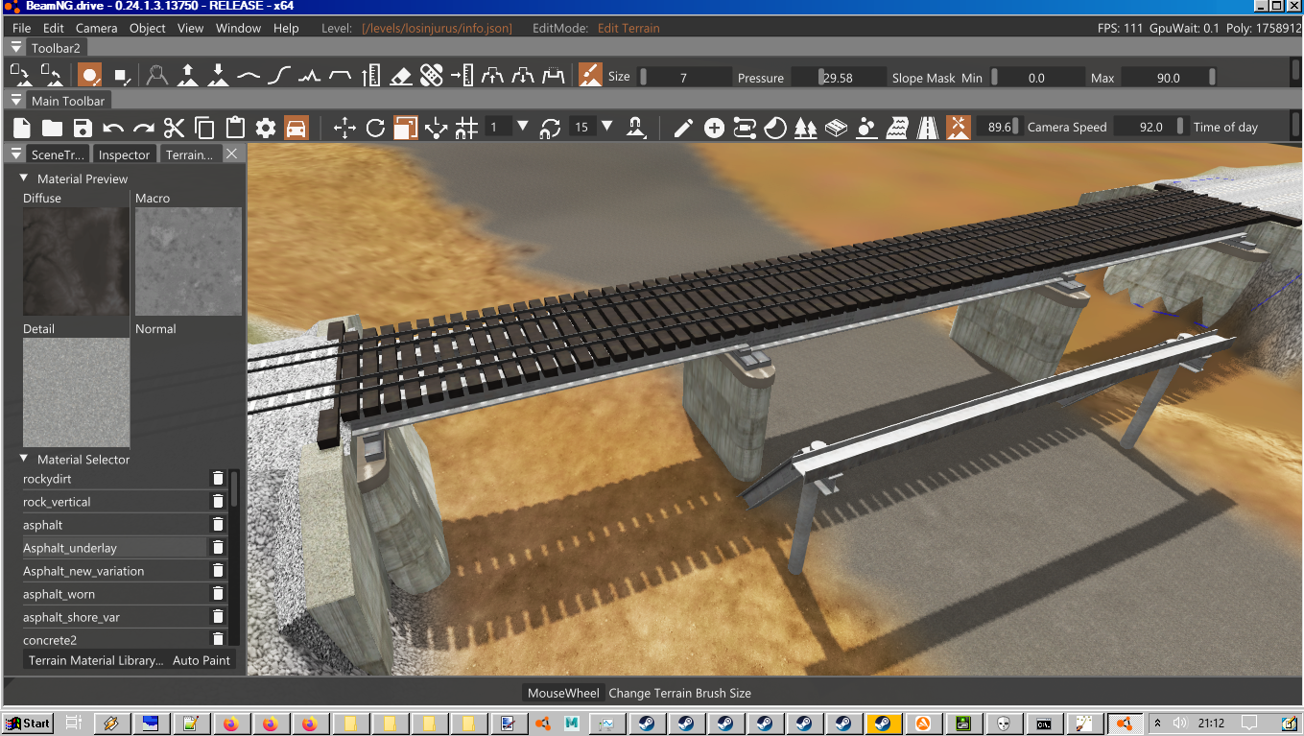Image resolution: width=1304 pixels, height=736 pixels.
Task: Open the grid snap value dropdown arrow
Action: coord(523,127)
